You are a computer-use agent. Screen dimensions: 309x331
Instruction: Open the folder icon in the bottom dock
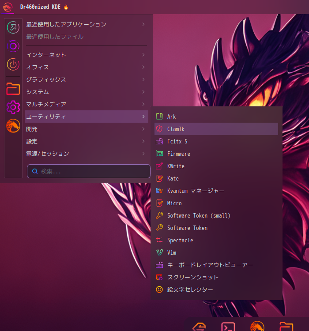click(x=286, y=327)
